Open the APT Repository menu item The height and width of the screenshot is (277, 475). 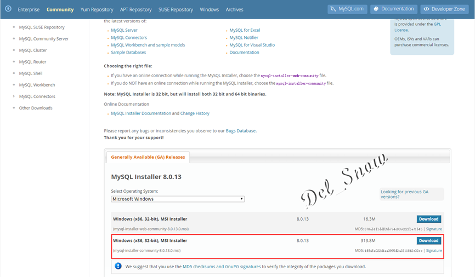click(x=135, y=9)
